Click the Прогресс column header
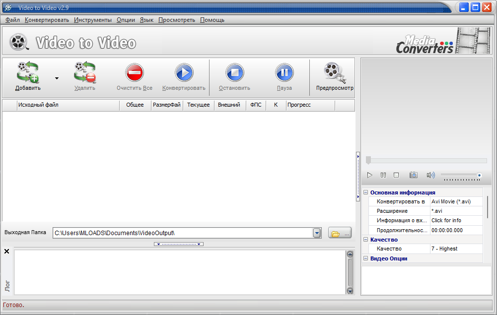Image resolution: width=497 pixels, height=315 pixels. (x=310, y=105)
